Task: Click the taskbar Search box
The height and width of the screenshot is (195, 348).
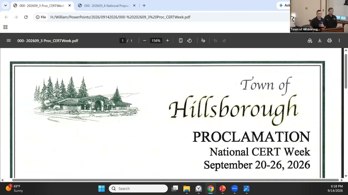Action: click(138, 188)
